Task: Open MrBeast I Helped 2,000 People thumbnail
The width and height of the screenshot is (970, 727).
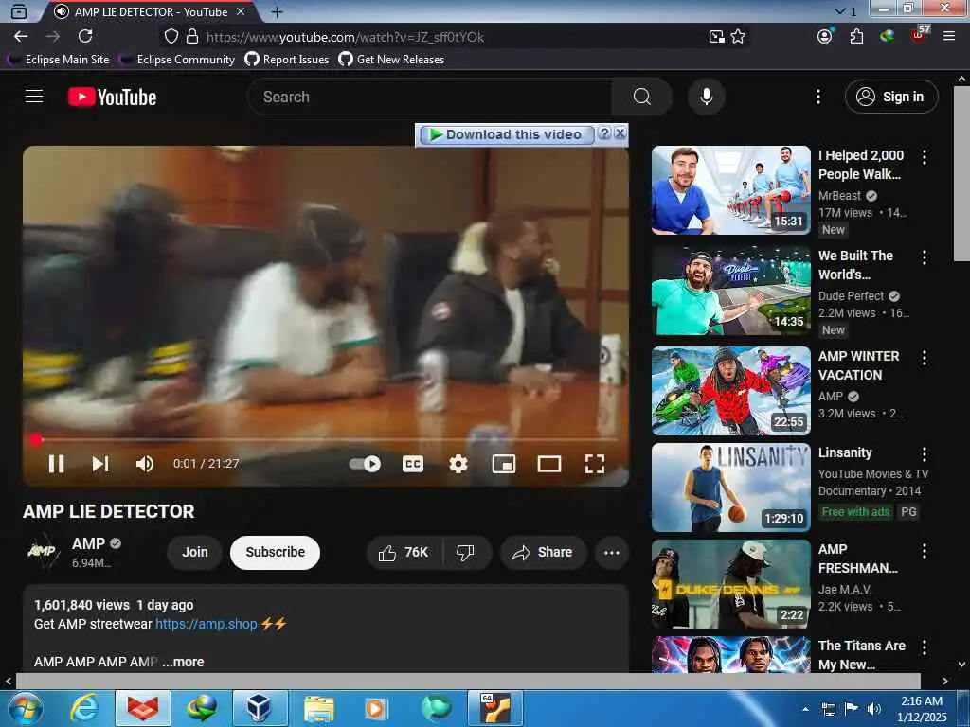Action: [x=730, y=190]
